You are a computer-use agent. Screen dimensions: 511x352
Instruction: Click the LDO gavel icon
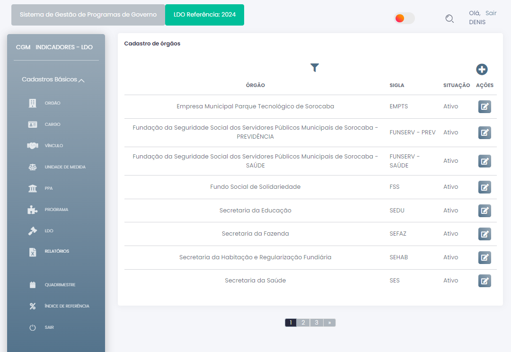click(x=32, y=231)
